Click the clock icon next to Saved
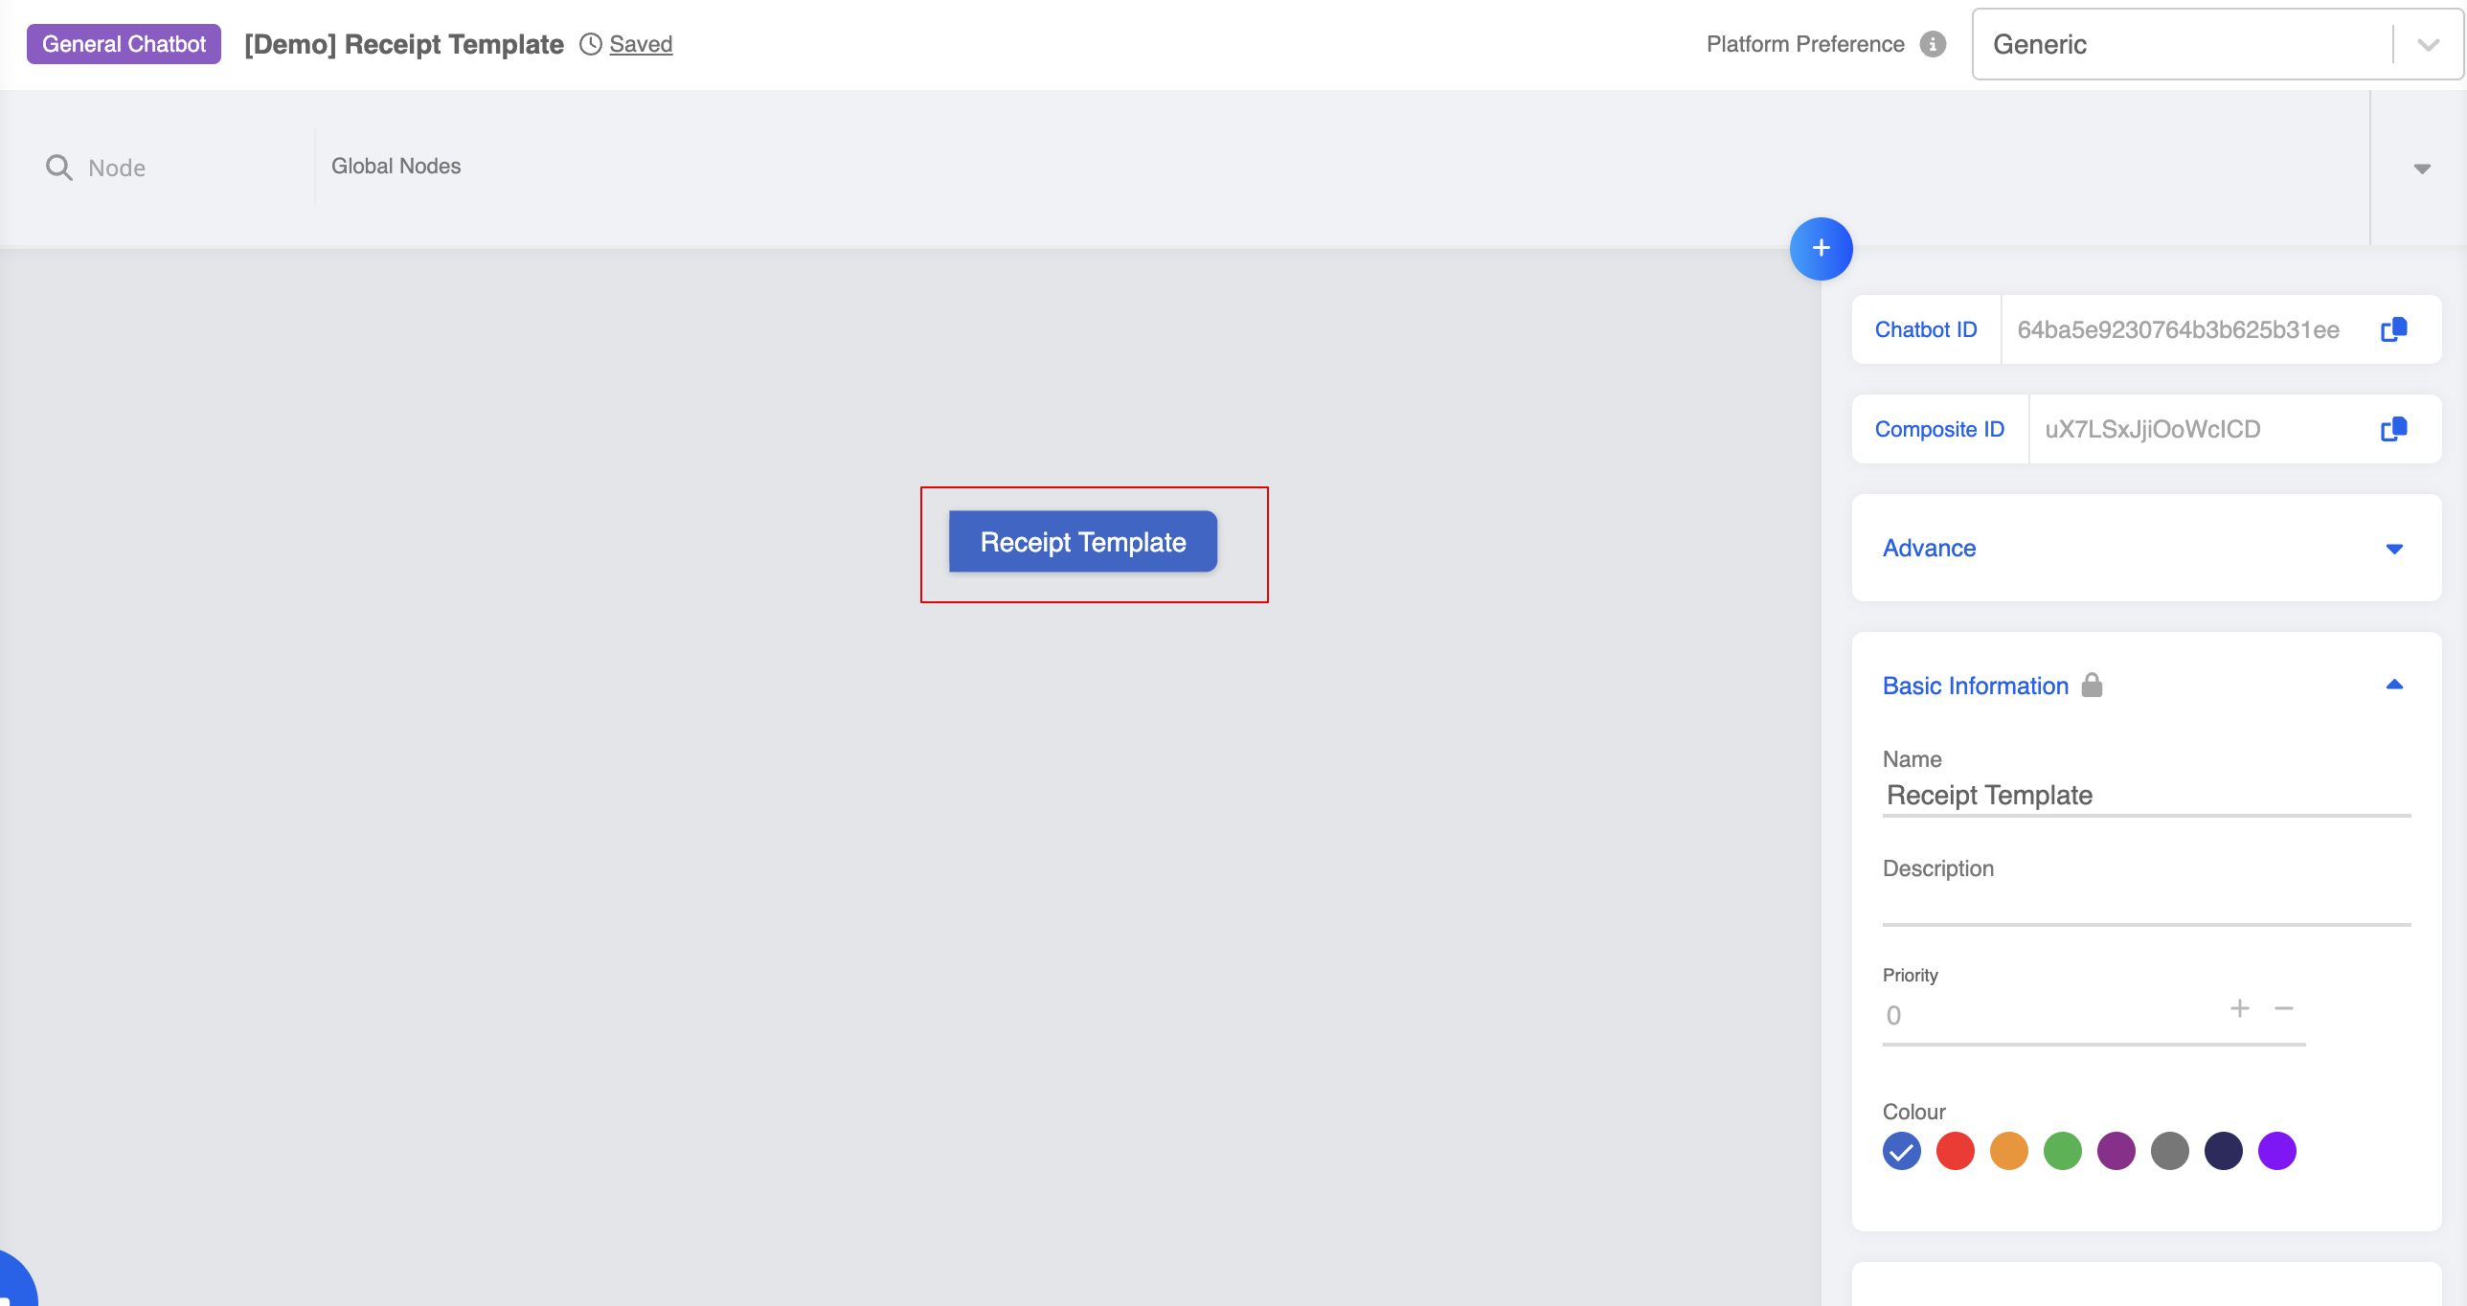Viewport: 2467px width, 1306px height. 591,44
